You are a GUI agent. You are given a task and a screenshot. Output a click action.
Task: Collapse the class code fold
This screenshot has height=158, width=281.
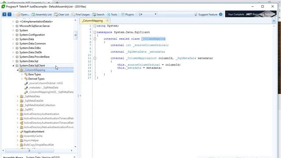[x=95, y=39]
